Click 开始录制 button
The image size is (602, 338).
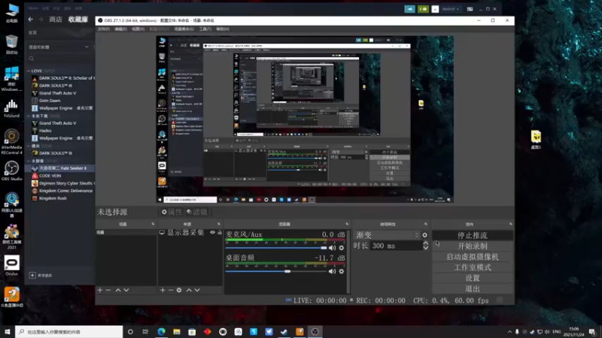pos(473,246)
